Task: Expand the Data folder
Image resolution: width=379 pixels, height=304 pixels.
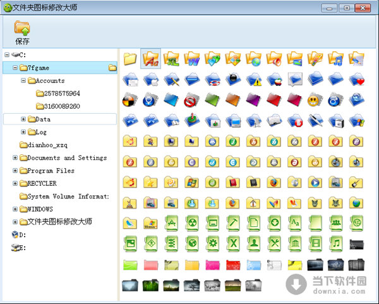Action: [23, 119]
